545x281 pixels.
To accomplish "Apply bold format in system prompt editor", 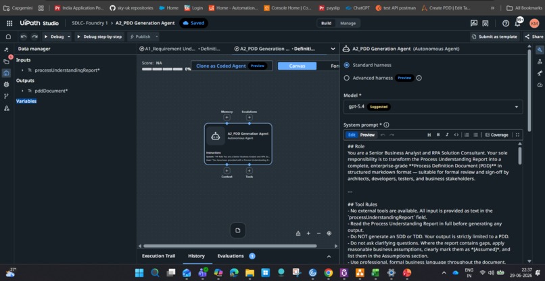I will pos(438,135).
